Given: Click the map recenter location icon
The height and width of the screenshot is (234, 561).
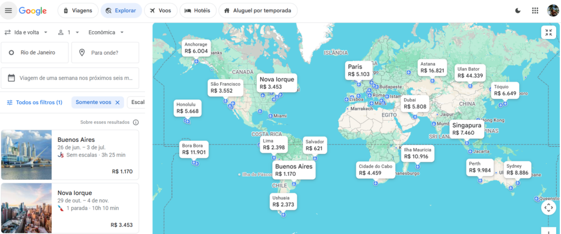Looking at the screenshot, I should 548,208.
